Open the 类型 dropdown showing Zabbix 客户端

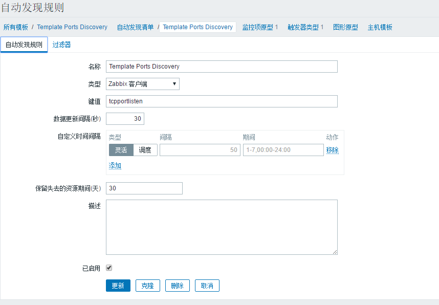(142, 83)
